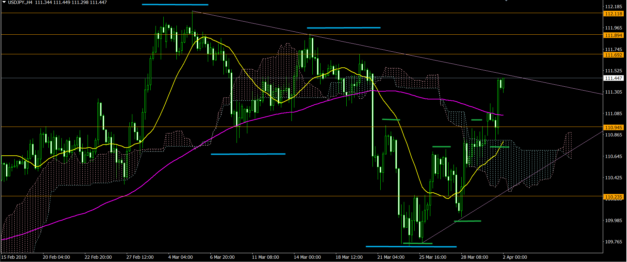Viewport: 627px width, 262px height.
Task: Select the blue line segment below the 110.945 line near 6 Mar
Action: 248,154
